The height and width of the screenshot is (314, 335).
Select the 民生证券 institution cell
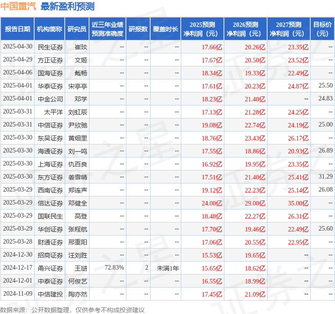50,47
